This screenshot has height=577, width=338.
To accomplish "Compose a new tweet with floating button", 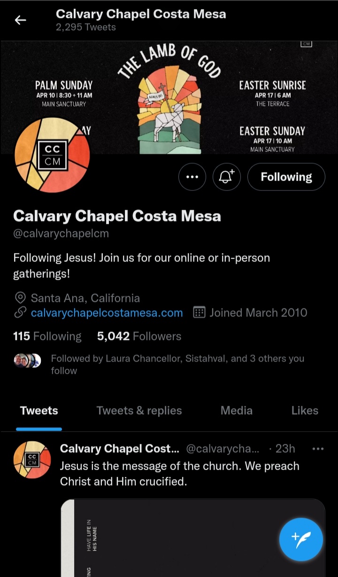I will coord(301,539).
